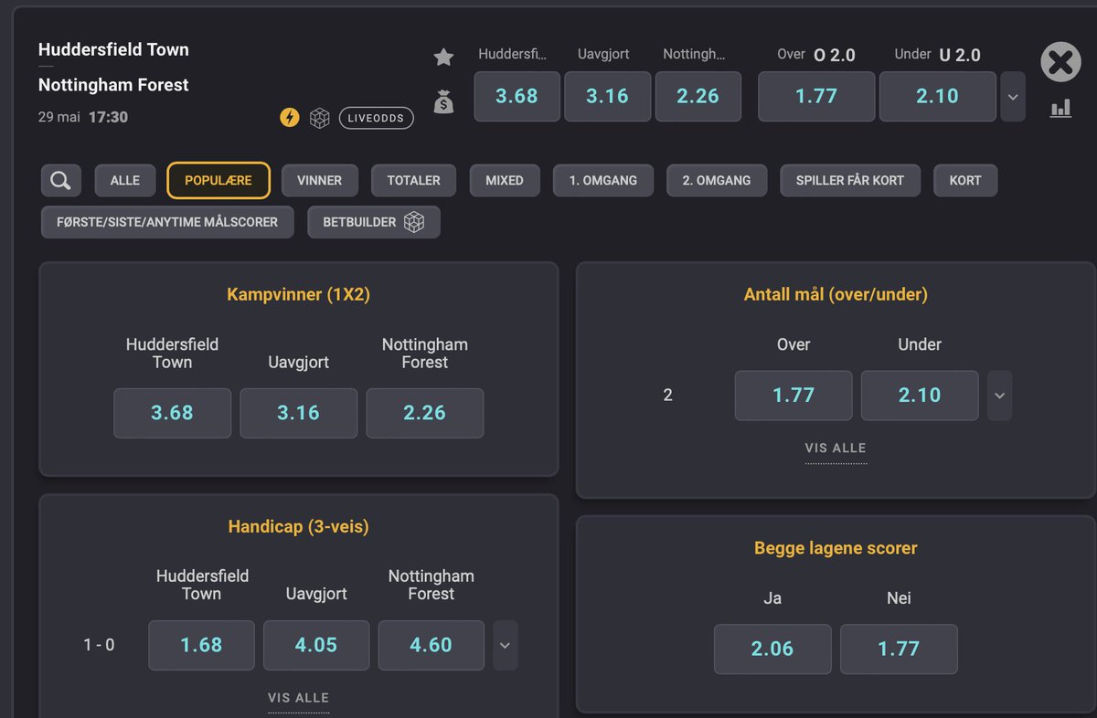Open the search magnifier icon
Screen dimensions: 1097x718
(60, 180)
